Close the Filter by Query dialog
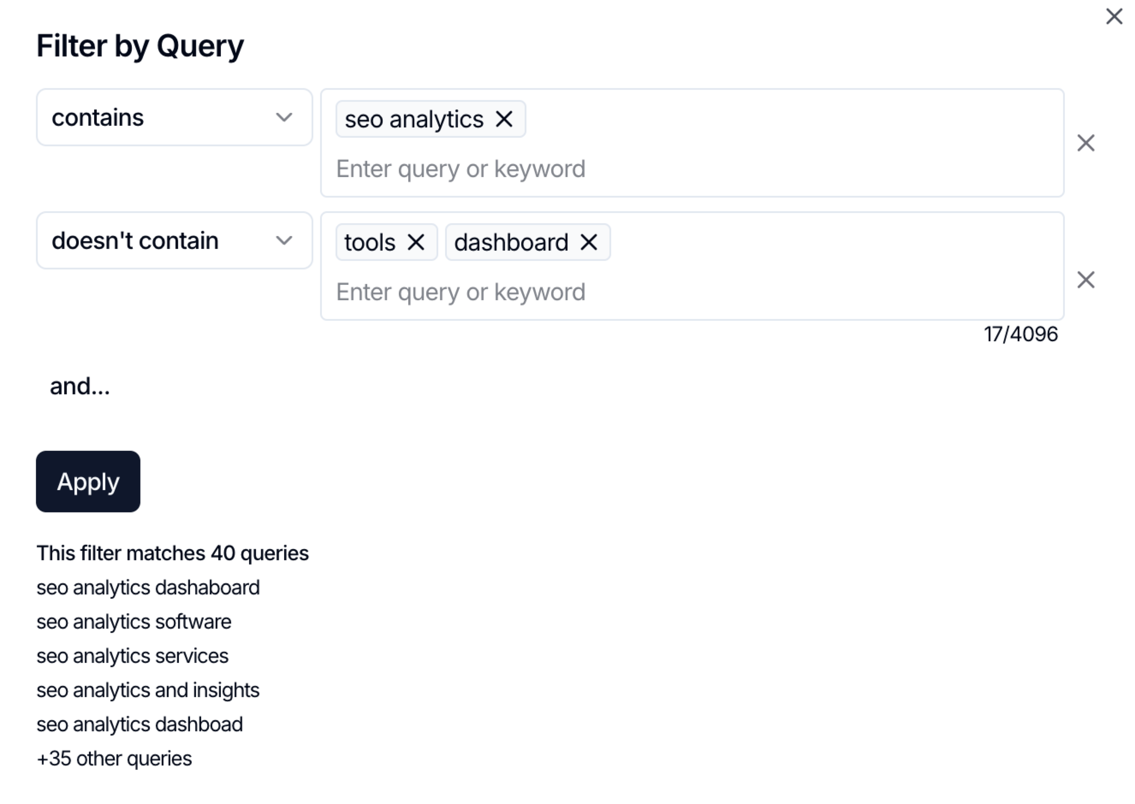This screenshot has width=1135, height=804. tap(1114, 17)
